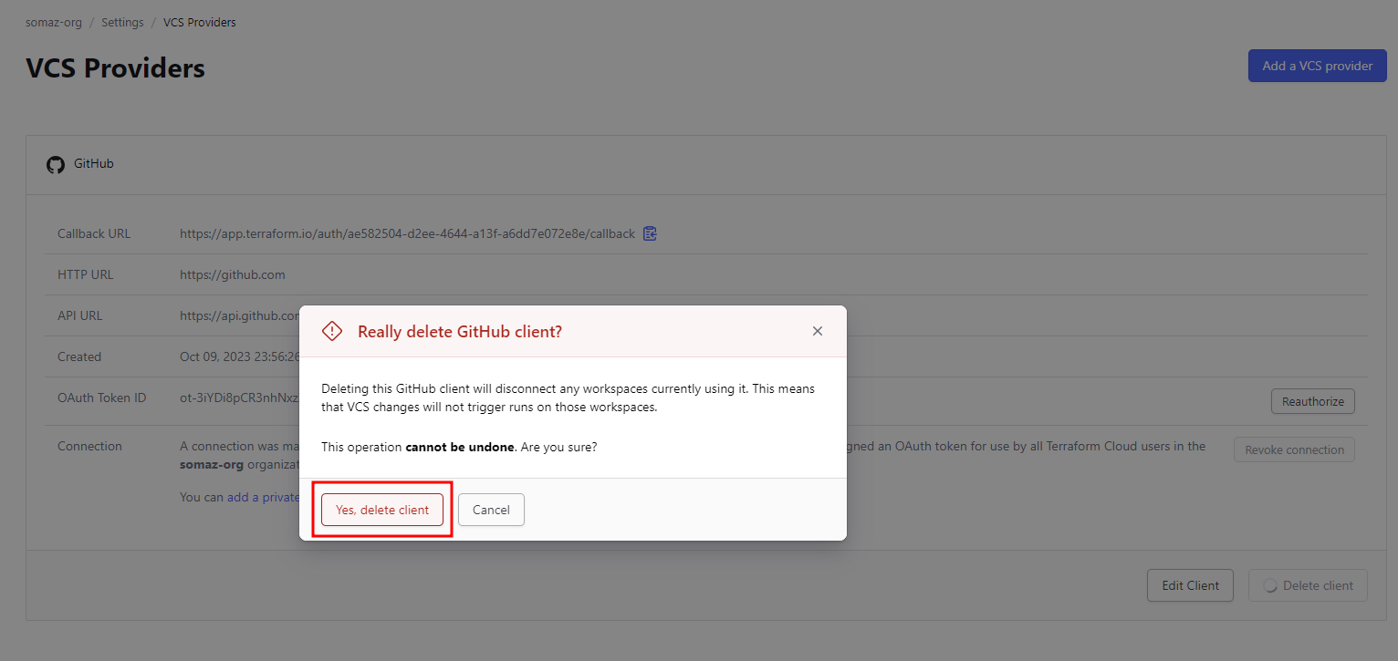Click the API URL row label
This screenshot has width=1398, height=661.
tap(79, 315)
